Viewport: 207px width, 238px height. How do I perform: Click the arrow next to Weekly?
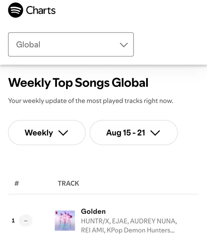pos(63,133)
